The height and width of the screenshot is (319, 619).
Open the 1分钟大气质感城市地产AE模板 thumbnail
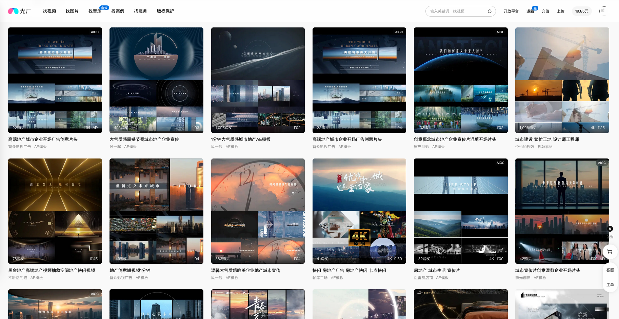pyautogui.click(x=258, y=80)
